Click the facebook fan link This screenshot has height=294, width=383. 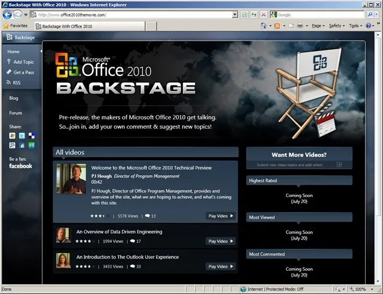[20, 166]
